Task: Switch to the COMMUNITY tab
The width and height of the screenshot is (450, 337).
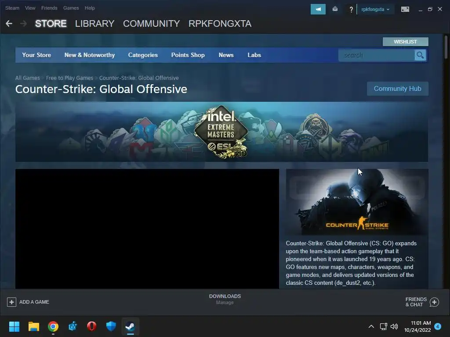Action: click(152, 24)
